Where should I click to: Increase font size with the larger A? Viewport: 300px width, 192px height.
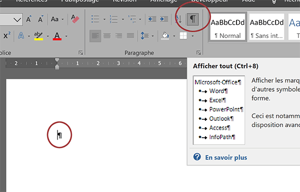(28, 19)
